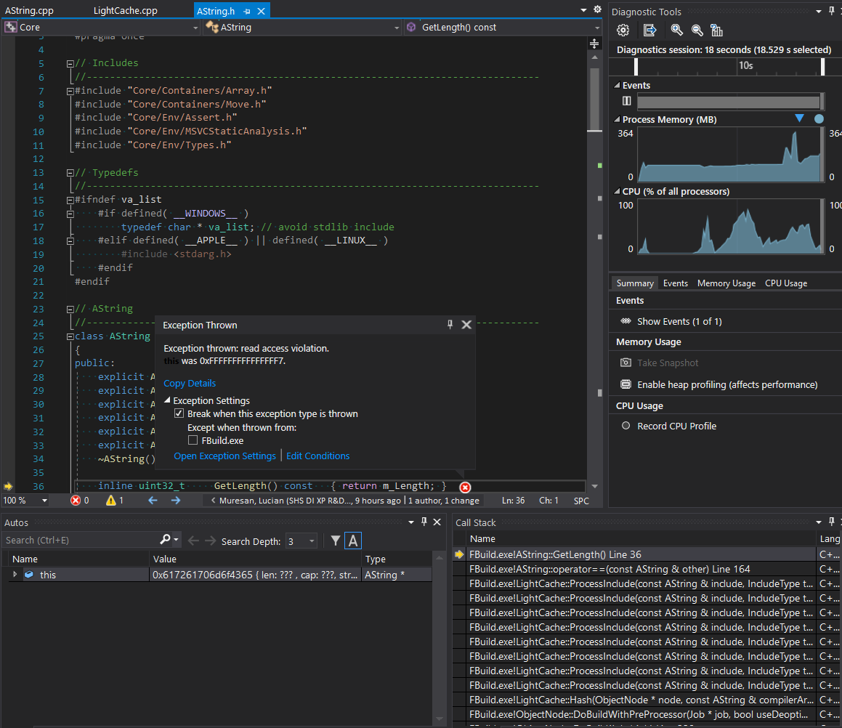Toggle filter in the Autos panel
Viewport: 842px width, 728px height.
[333, 541]
